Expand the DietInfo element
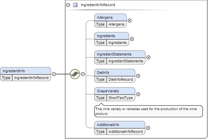 pyautogui.click(x=138, y=76)
